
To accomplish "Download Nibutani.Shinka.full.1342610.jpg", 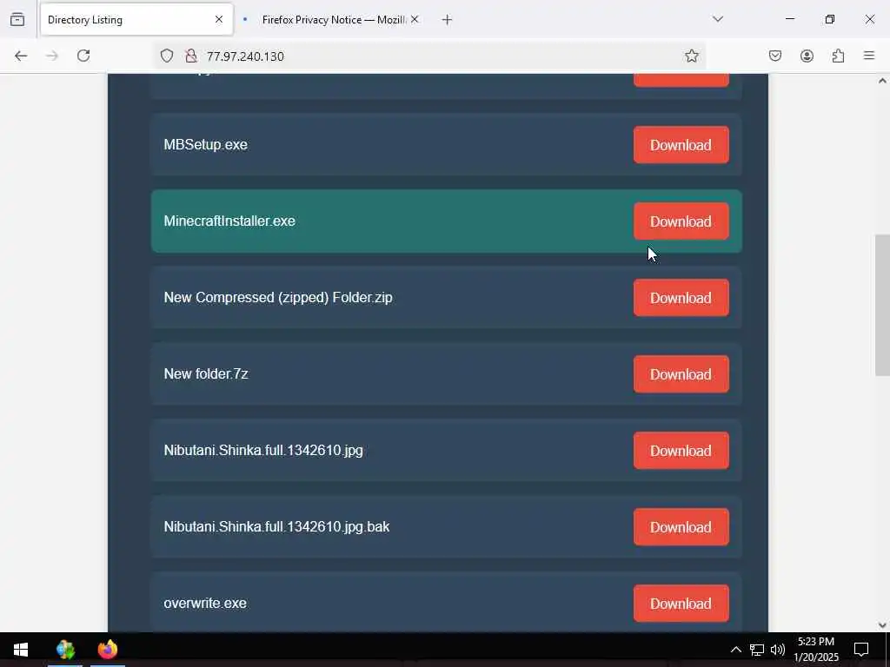I will (681, 451).
